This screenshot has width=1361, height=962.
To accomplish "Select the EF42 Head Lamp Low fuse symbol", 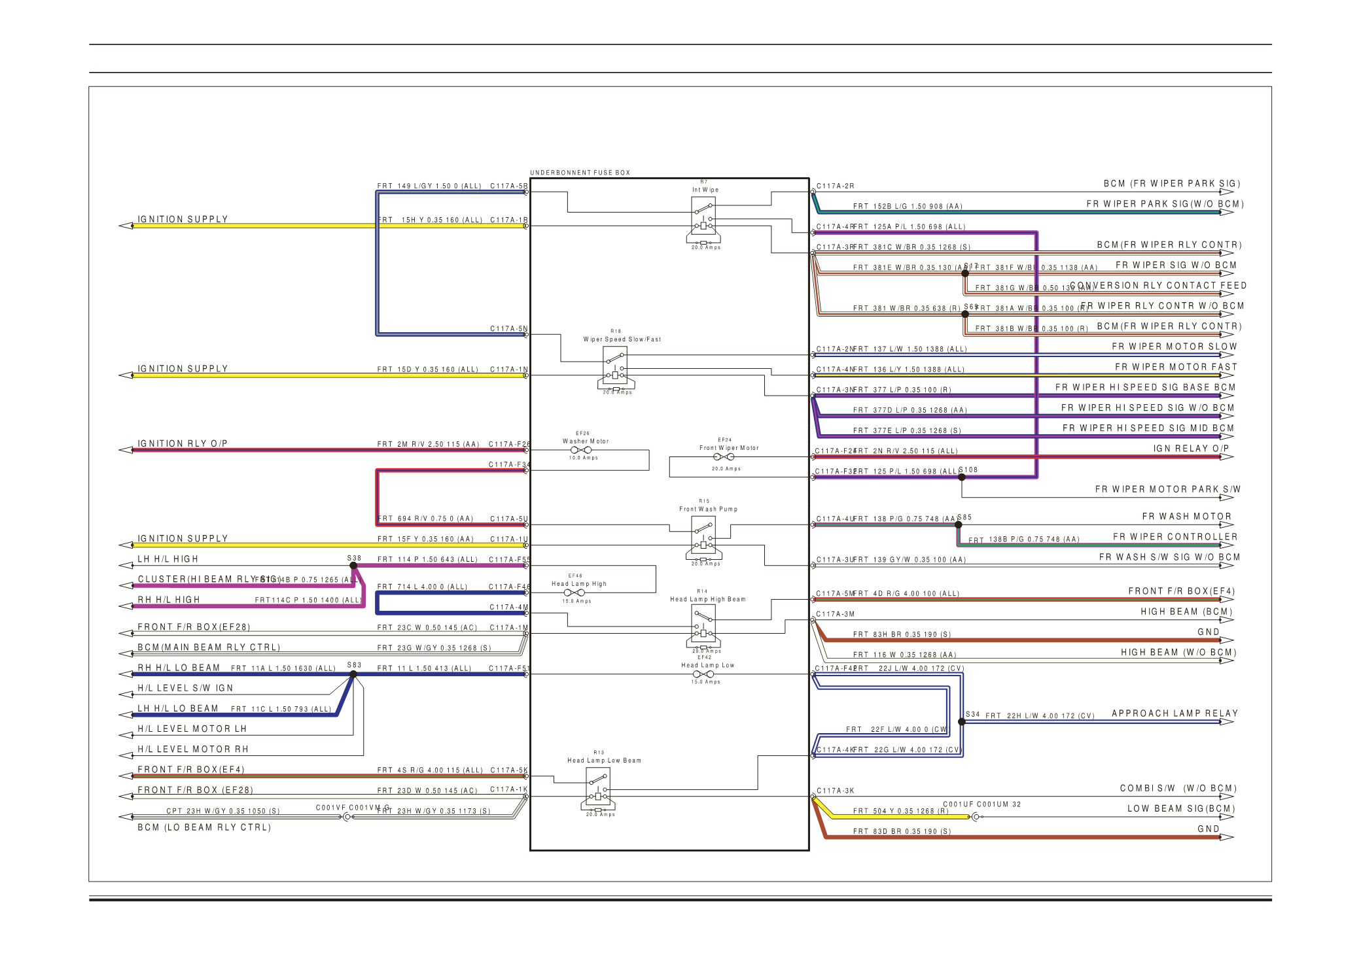I will 703,674.
